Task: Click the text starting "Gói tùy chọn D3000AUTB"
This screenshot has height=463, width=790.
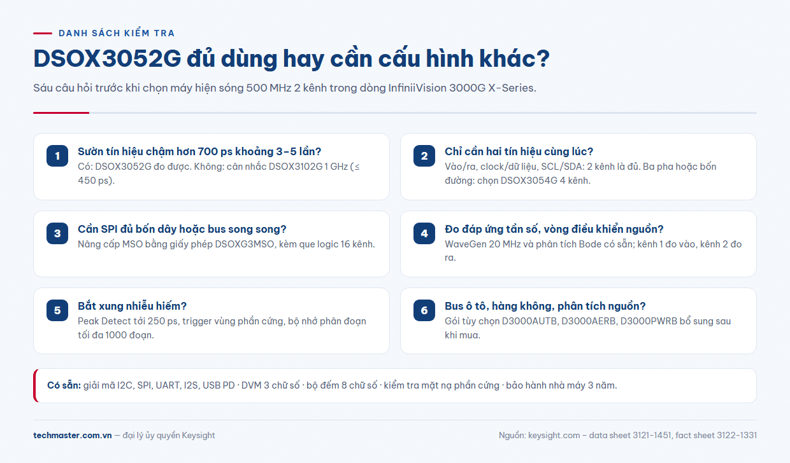Action: [588, 328]
